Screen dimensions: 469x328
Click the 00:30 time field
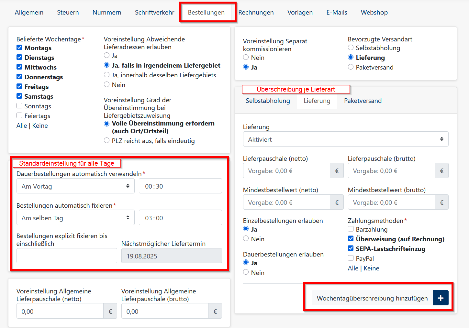pyautogui.click(x=180, y=186)
